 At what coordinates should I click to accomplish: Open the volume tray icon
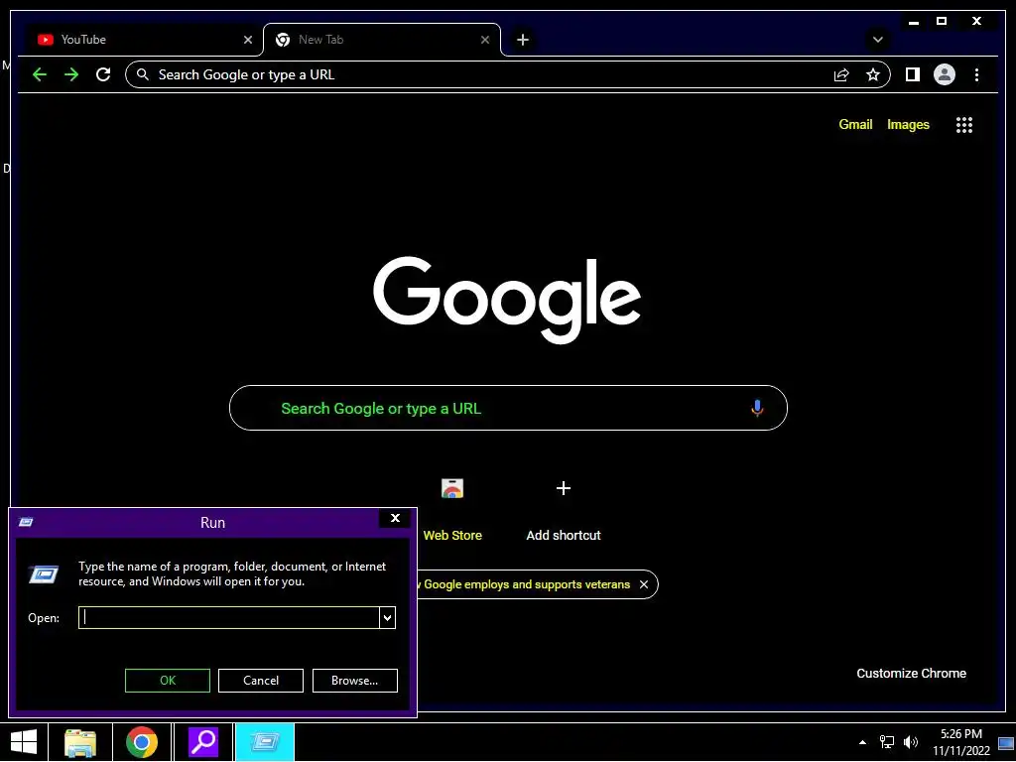(911, 742)
